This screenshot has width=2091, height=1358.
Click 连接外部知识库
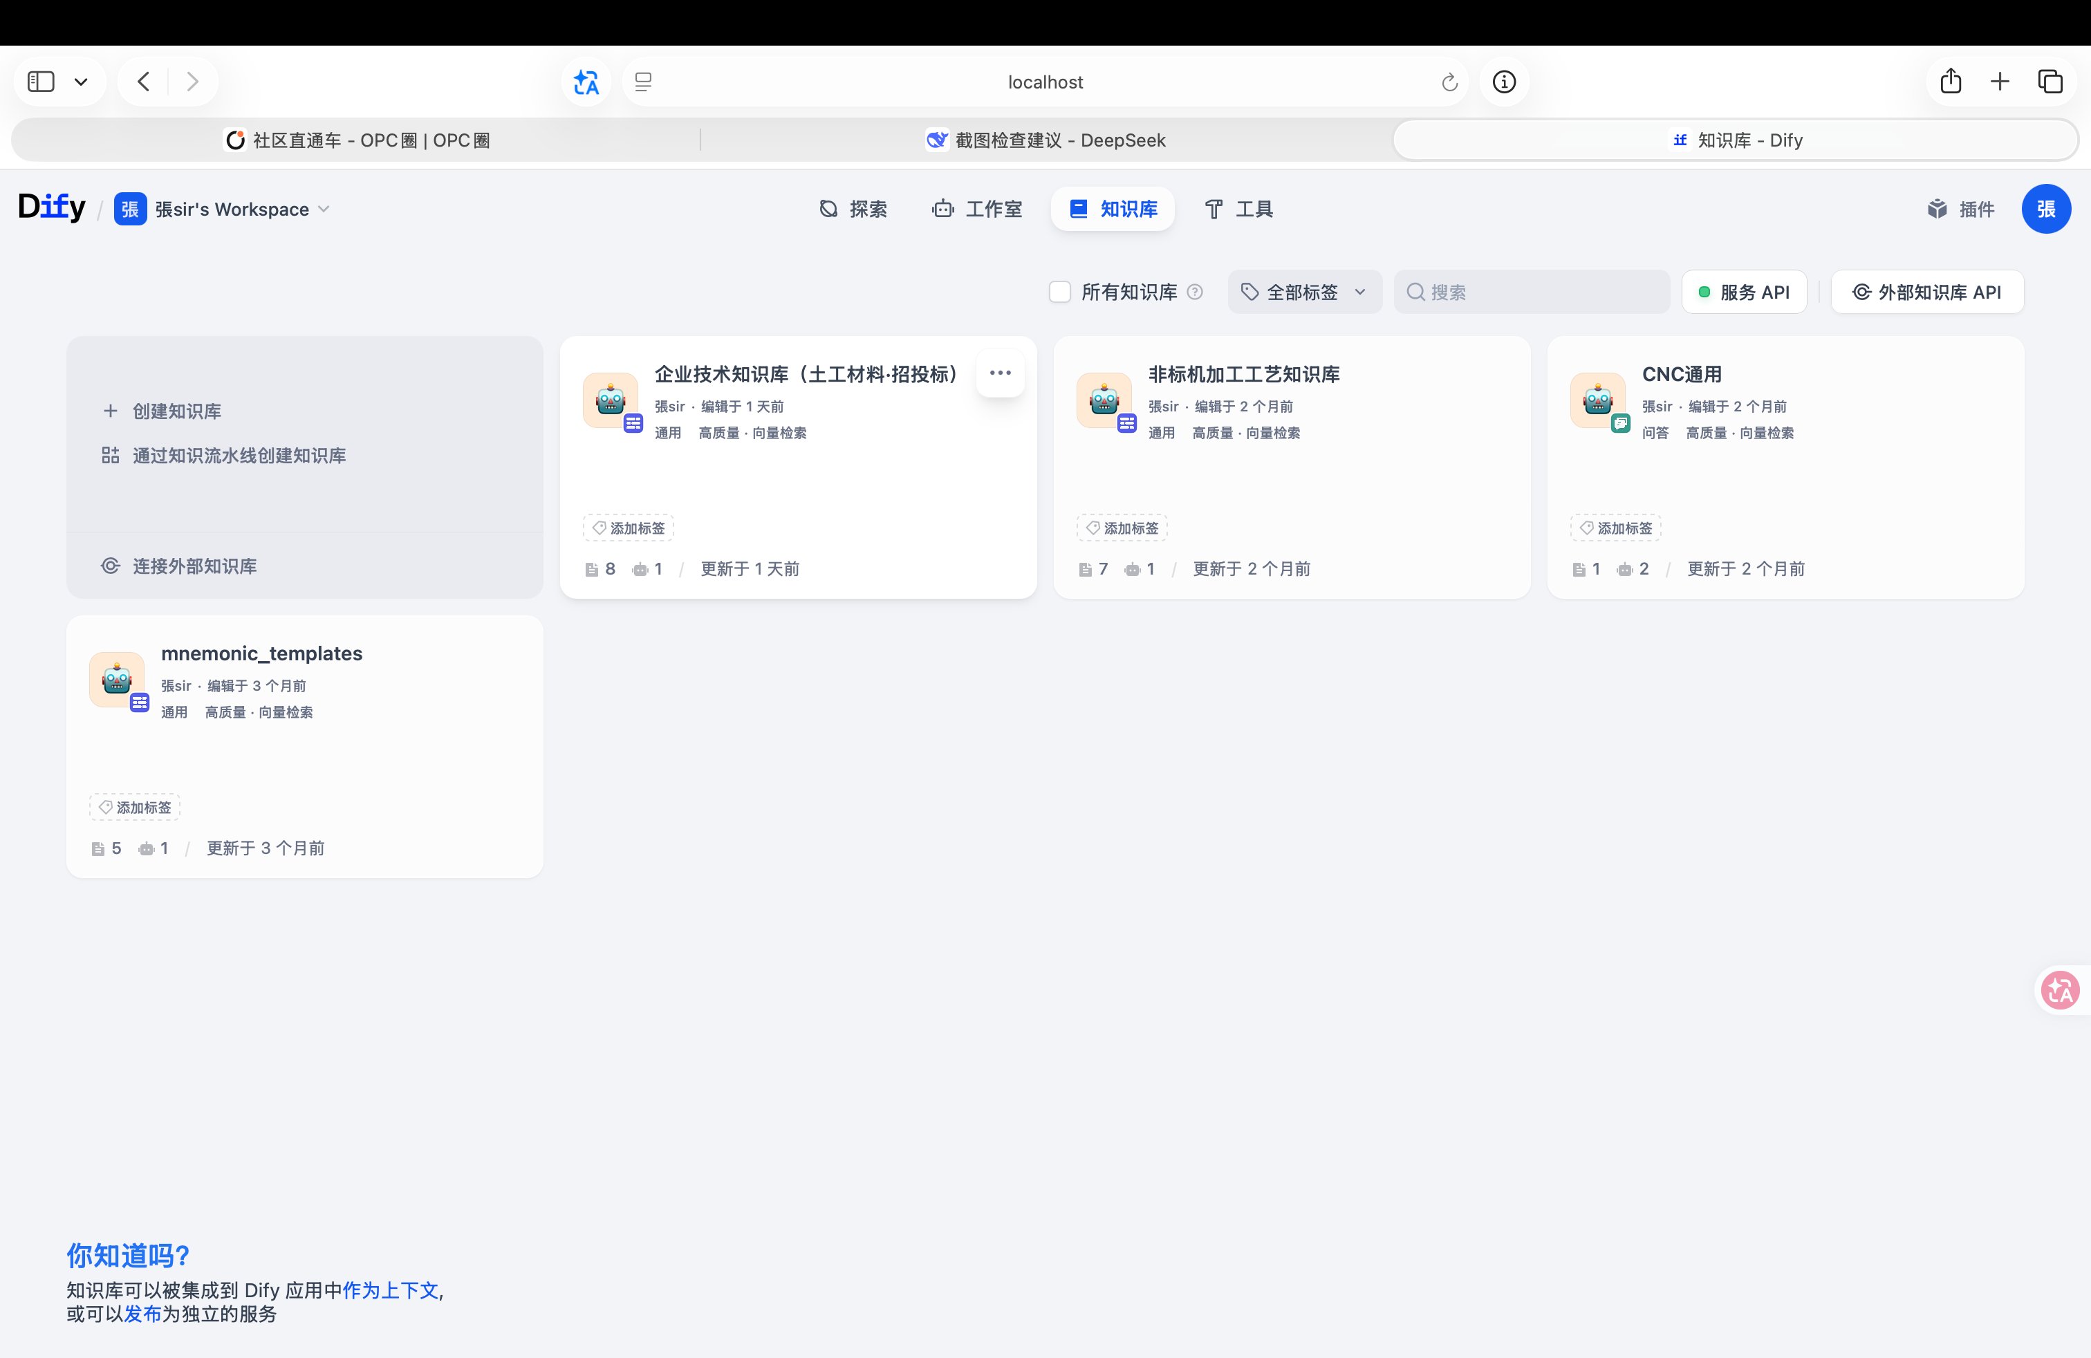(180, 566)
